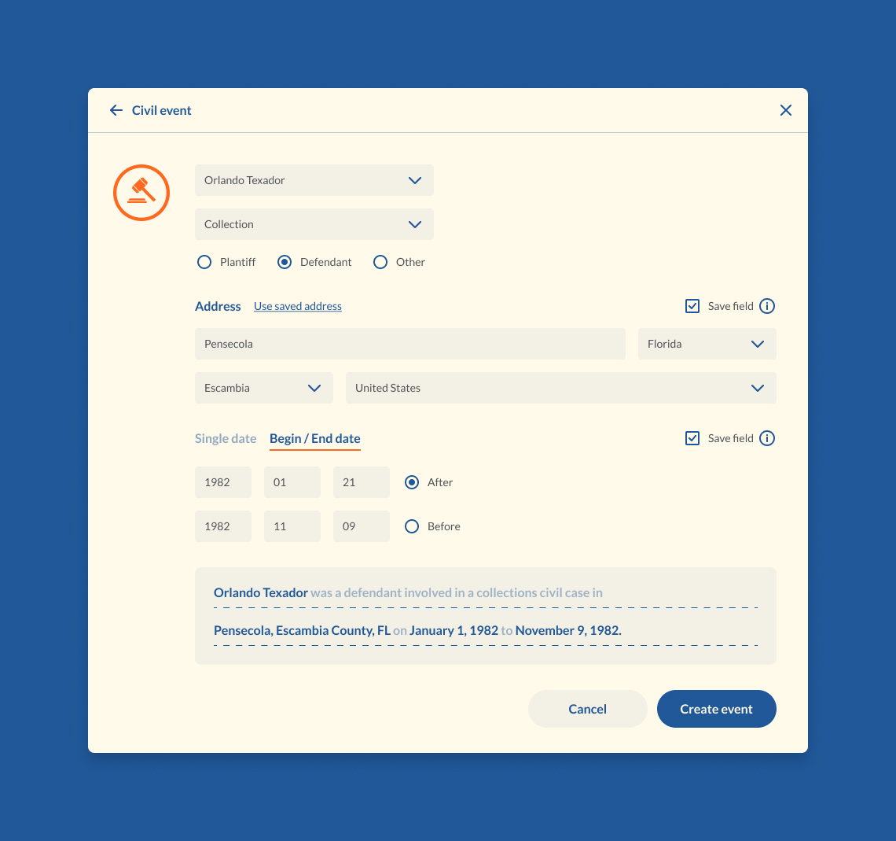
Task: Switch to the Single date tab
Action: (226, 438)
